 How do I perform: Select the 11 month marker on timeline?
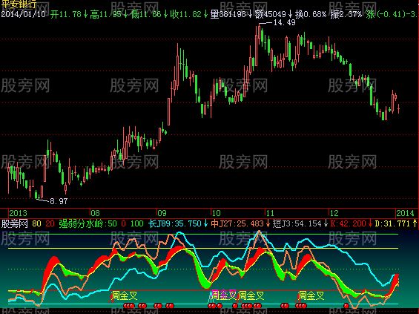tap(270, 213)
